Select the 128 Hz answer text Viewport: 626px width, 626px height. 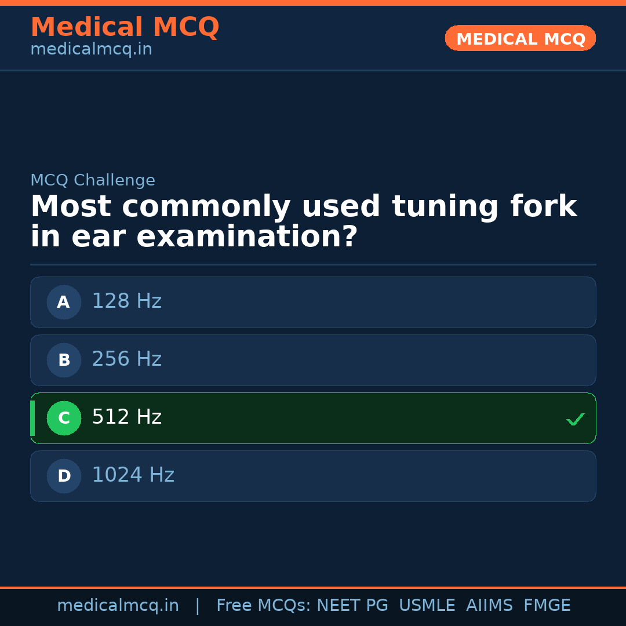coord(126,301)
